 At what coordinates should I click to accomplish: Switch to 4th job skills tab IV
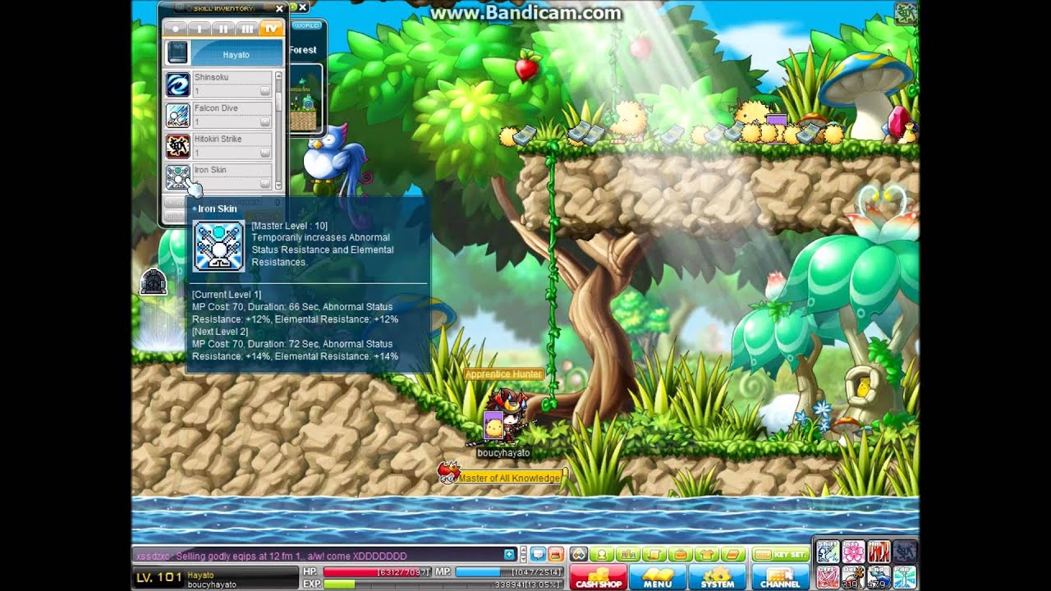coord(271,29)
